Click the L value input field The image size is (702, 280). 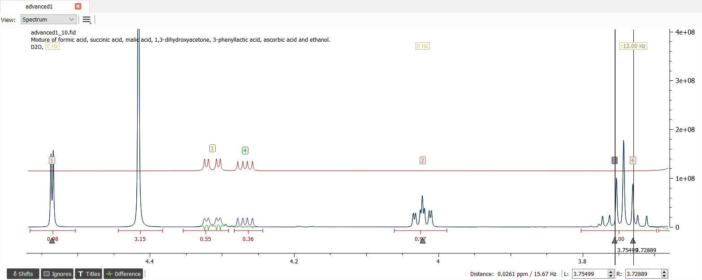pos(590,274)
